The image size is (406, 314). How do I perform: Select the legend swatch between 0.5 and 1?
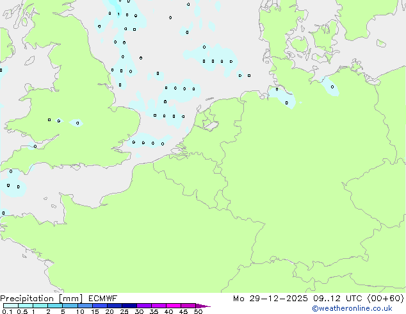click(26, 306)
